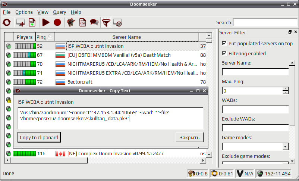Sort by the Server Name column header
This screenshot has height=181, width=299.
pos(127,37)
